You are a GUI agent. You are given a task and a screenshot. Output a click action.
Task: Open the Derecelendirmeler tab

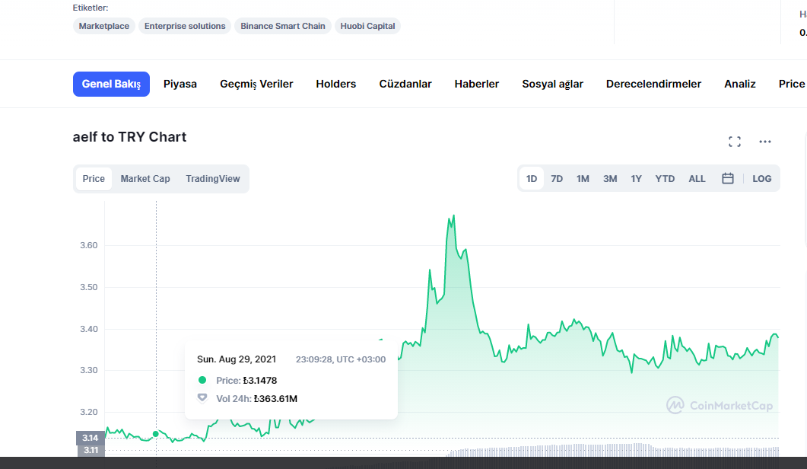point(653,84)
